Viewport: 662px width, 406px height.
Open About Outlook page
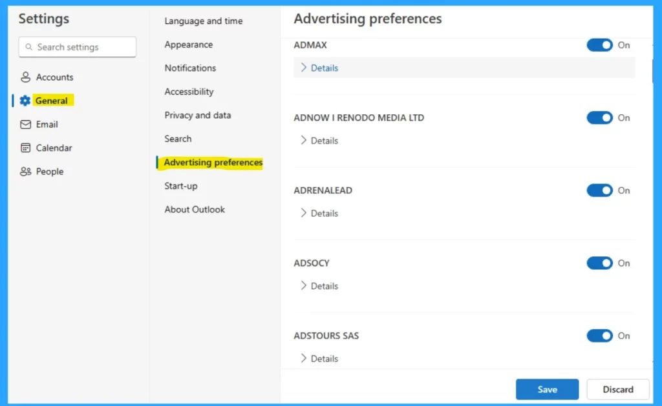[x=195, y=210]
